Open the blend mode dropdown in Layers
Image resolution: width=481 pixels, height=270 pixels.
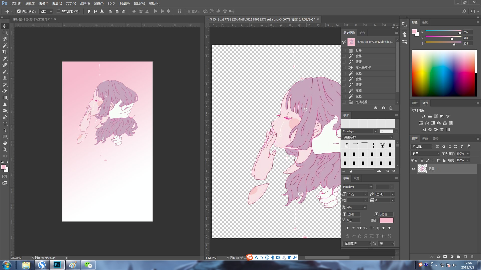pyautogui.click(x=425, y=153)
